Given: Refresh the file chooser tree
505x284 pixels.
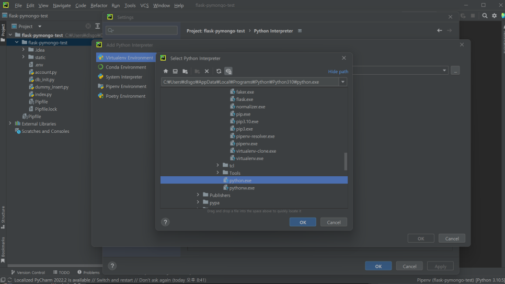Looking at the screenshot, I should coord(219,71).
